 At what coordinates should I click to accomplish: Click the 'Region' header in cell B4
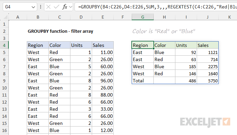click(38, 45)
